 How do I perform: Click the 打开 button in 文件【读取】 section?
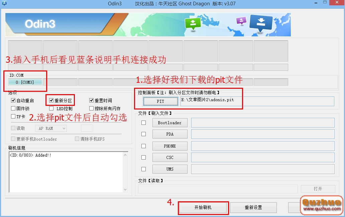[318, 189]
